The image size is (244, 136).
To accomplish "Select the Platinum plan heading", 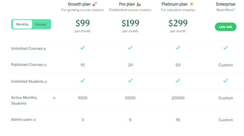I will [x=174, y=4].
